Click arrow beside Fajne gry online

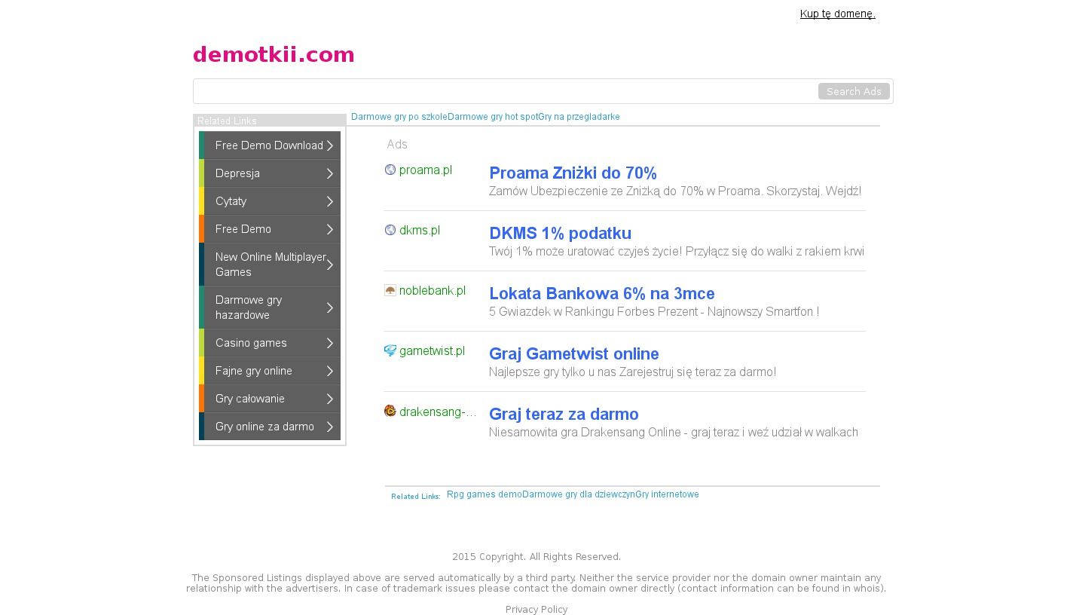point(330,371)
